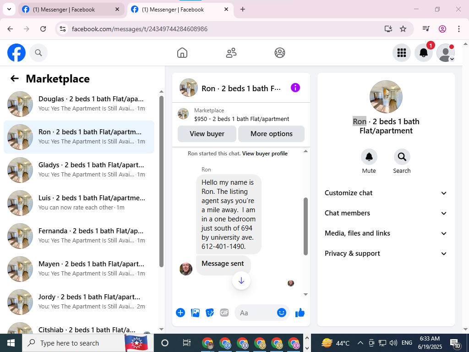Open the Windows Start button
Image resolution: width=469 pixels, height=352 pixels.
pyautogui.click(x=11, y=343)
